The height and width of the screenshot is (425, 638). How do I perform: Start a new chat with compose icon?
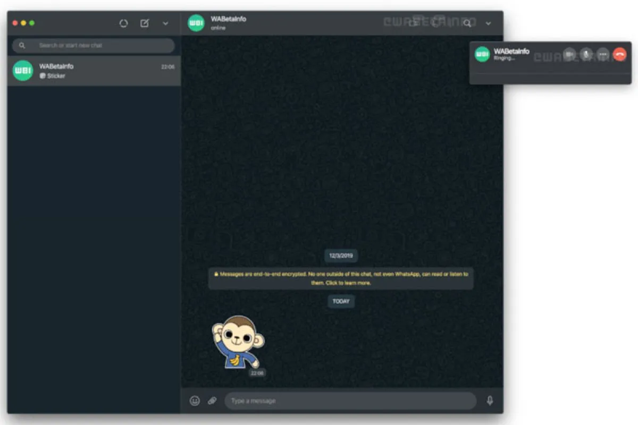click(x=145, y=23)
